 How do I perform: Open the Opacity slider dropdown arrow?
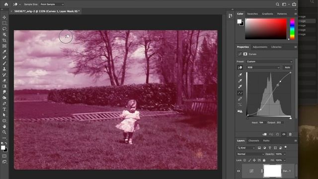(x=285, y=154)
